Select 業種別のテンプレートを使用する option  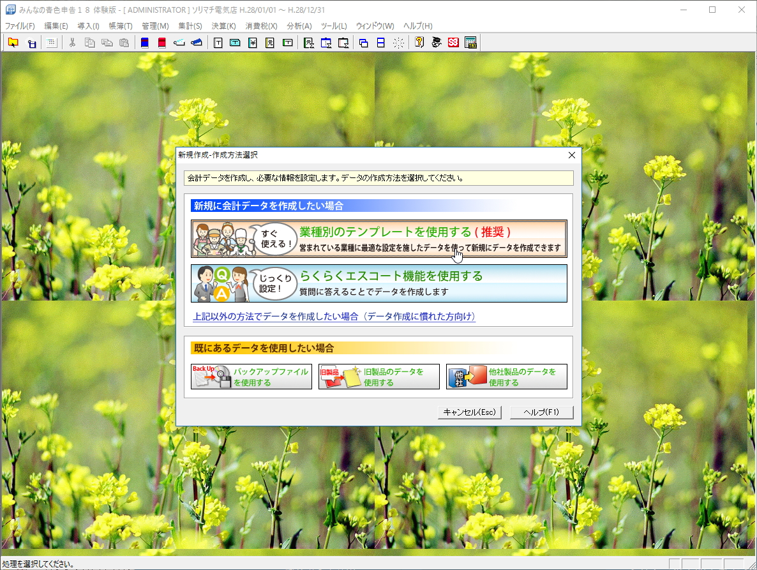[x=378, y=237]
